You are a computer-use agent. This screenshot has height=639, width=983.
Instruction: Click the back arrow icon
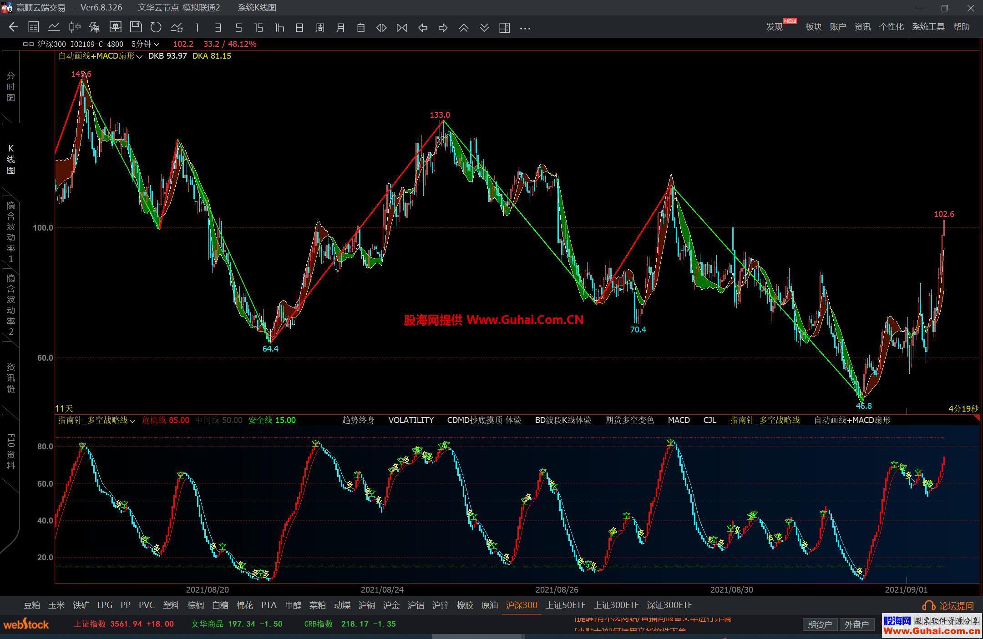click(x=13, y=27)
